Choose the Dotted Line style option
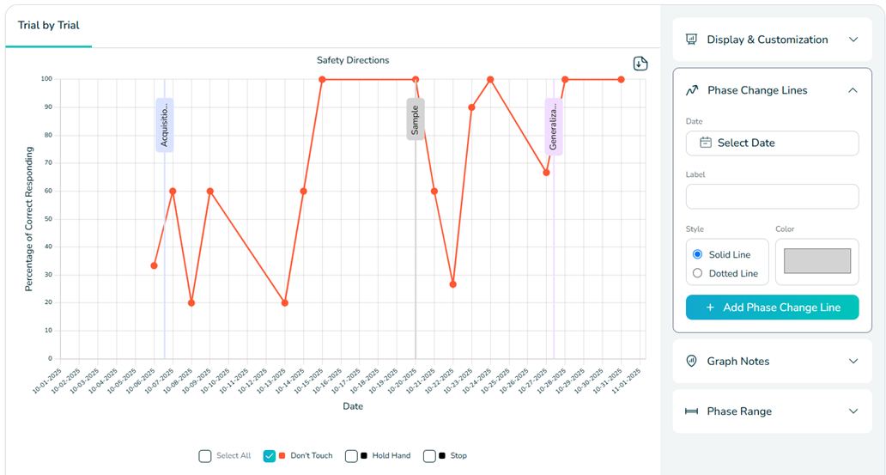 click(698, 273)
